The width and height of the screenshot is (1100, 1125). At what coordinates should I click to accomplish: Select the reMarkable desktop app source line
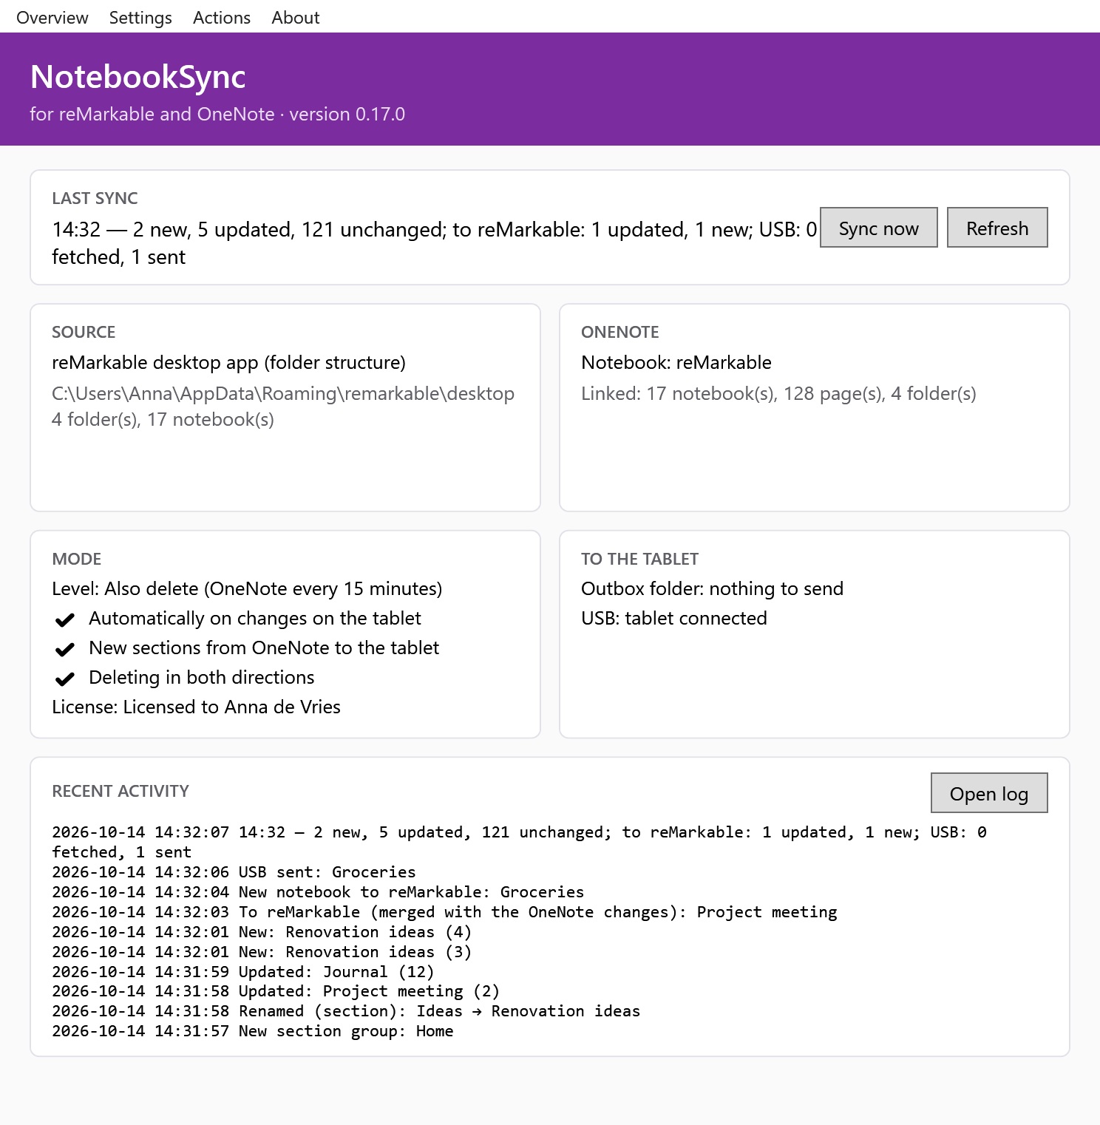point(229,362)
